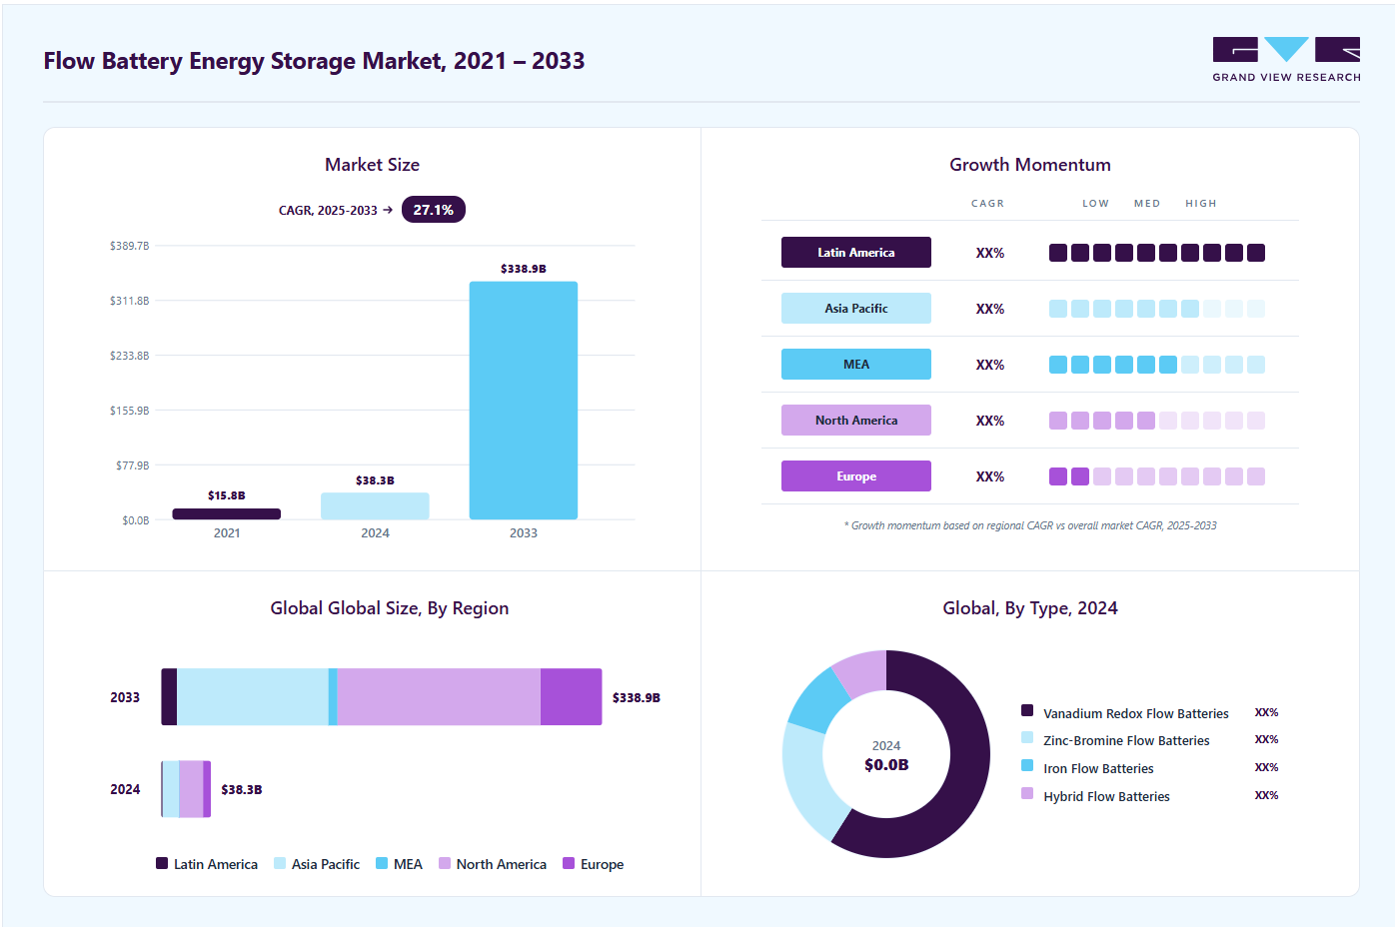
Task: Click the Grand View Research logo
Action: click(x=1286, y=60)
